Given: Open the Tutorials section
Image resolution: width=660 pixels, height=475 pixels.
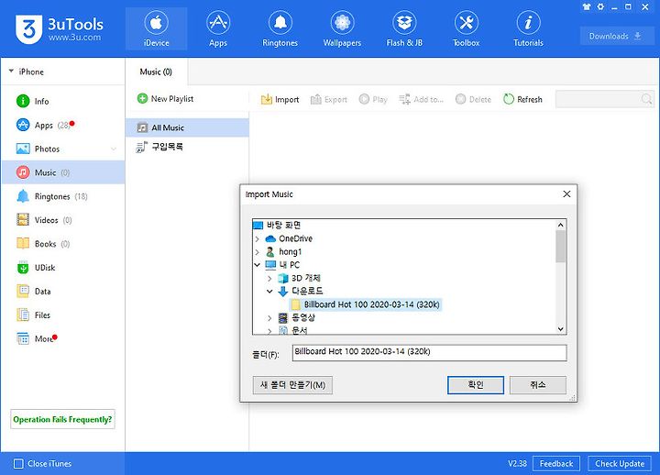Looking at the screenshot, I should 528,28.
